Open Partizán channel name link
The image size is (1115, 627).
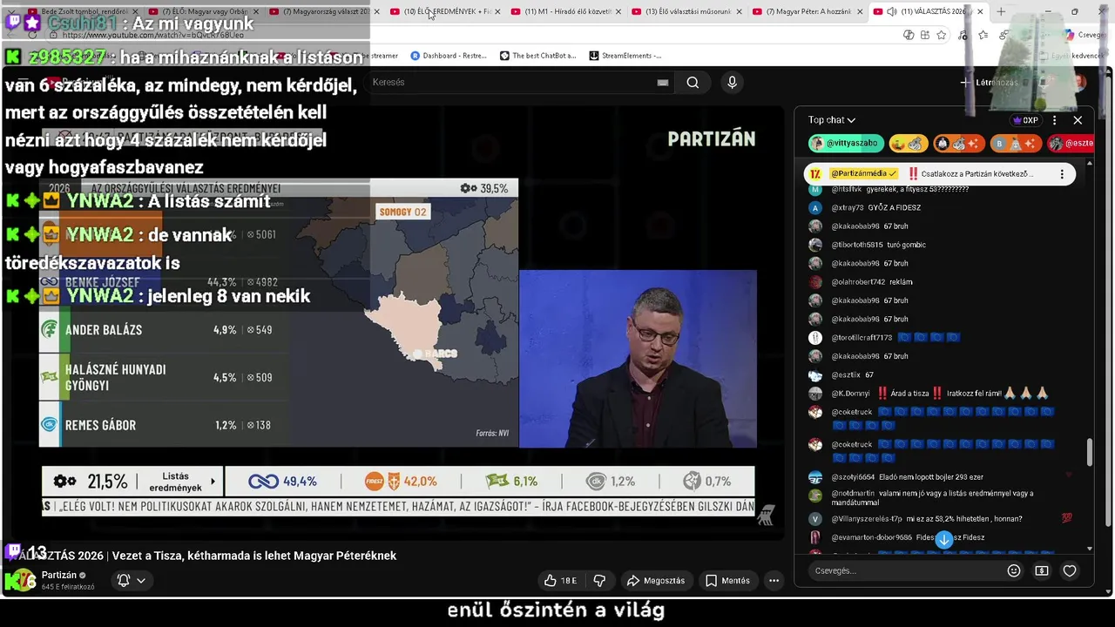(x=59, y=575)
